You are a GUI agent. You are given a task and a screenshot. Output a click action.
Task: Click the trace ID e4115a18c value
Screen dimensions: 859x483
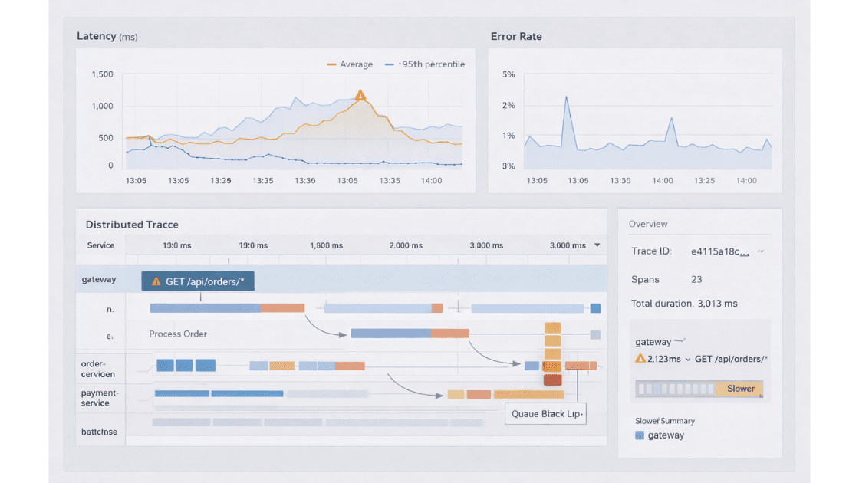720,251
